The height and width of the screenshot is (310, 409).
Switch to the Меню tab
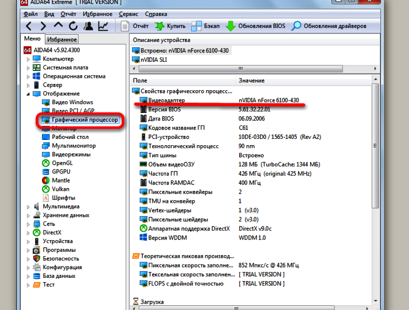32,39
